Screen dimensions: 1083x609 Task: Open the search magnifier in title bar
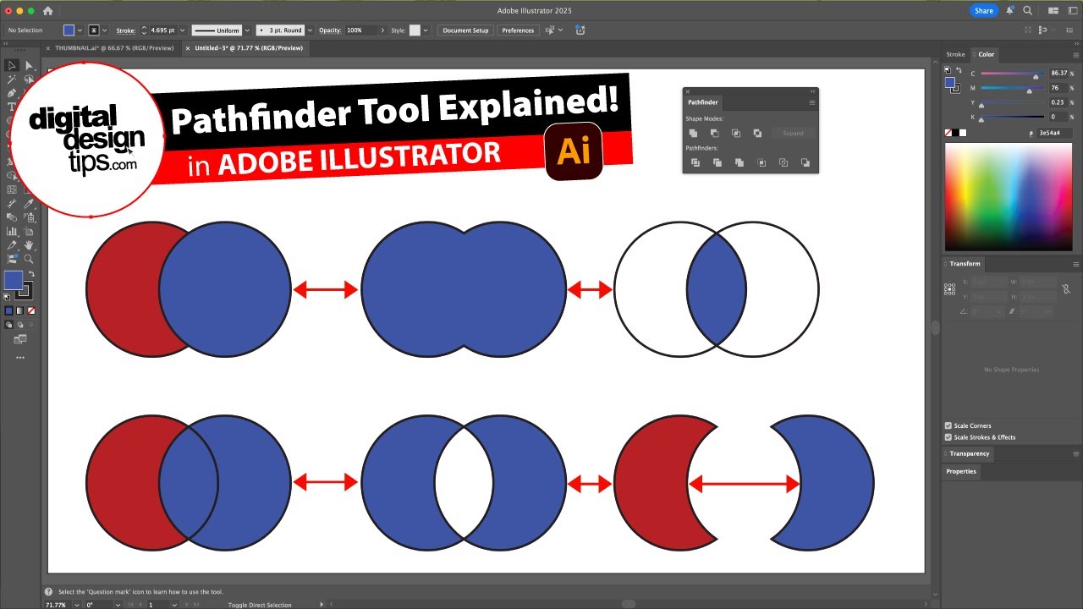click(x=1027, y=11)
